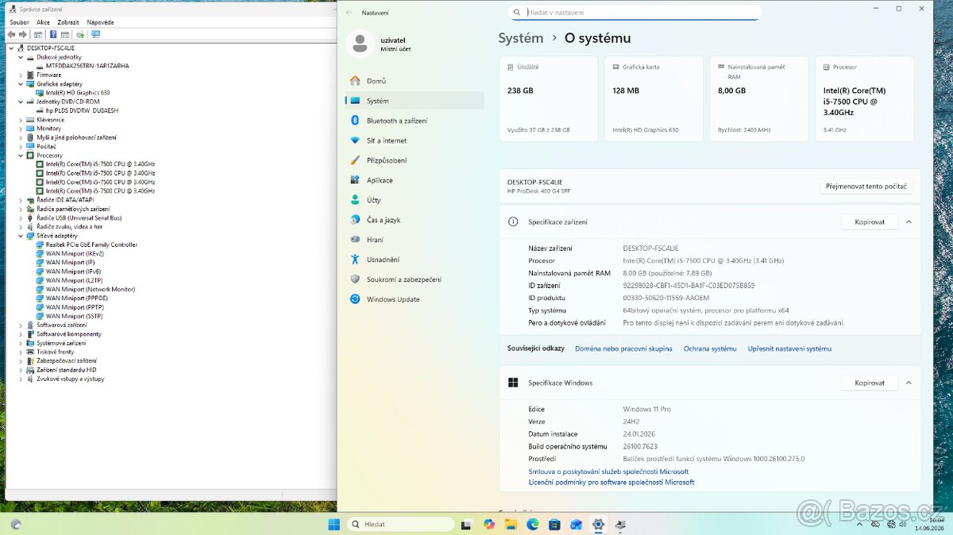
Task: Open Licenční podmínky software license link
Action: (x=612, y=482)
